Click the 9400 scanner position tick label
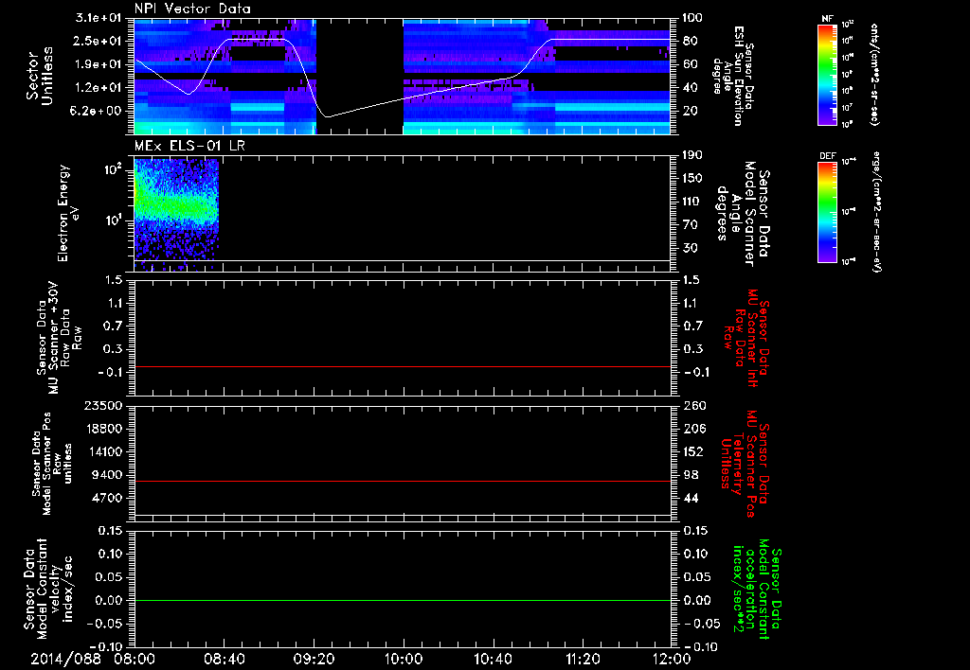This screenshot has height=670, width=970. point(108,475)
